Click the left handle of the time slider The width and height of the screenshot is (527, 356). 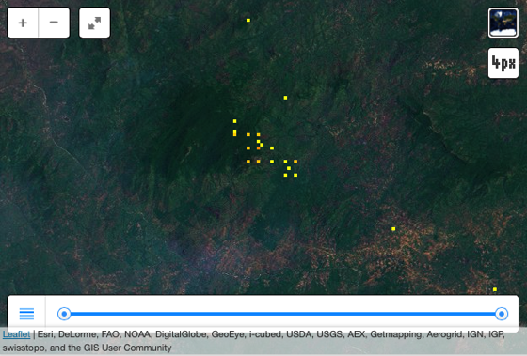coord(64,314)
